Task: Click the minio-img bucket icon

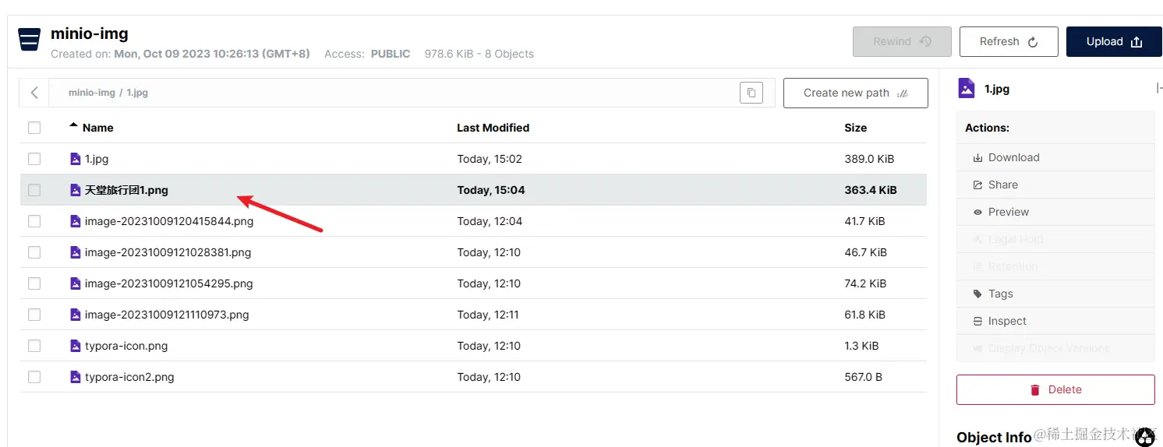Action: (x=30, y=39)
